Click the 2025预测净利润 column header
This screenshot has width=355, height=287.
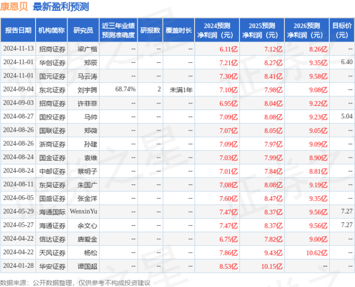(262, 30)
